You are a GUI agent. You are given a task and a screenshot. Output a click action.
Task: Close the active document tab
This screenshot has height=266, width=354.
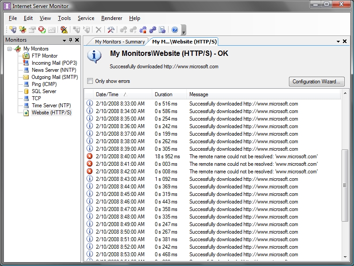[345, 41]
